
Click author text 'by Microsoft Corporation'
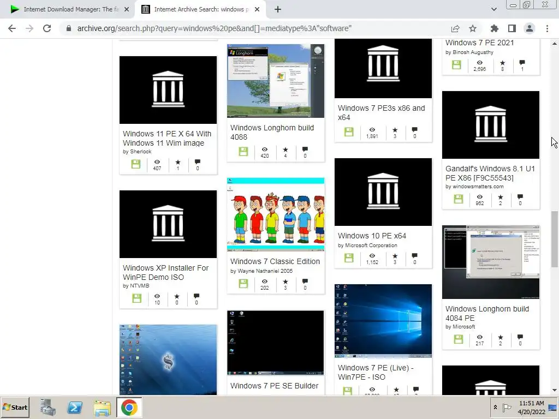(x=367, y=245)
